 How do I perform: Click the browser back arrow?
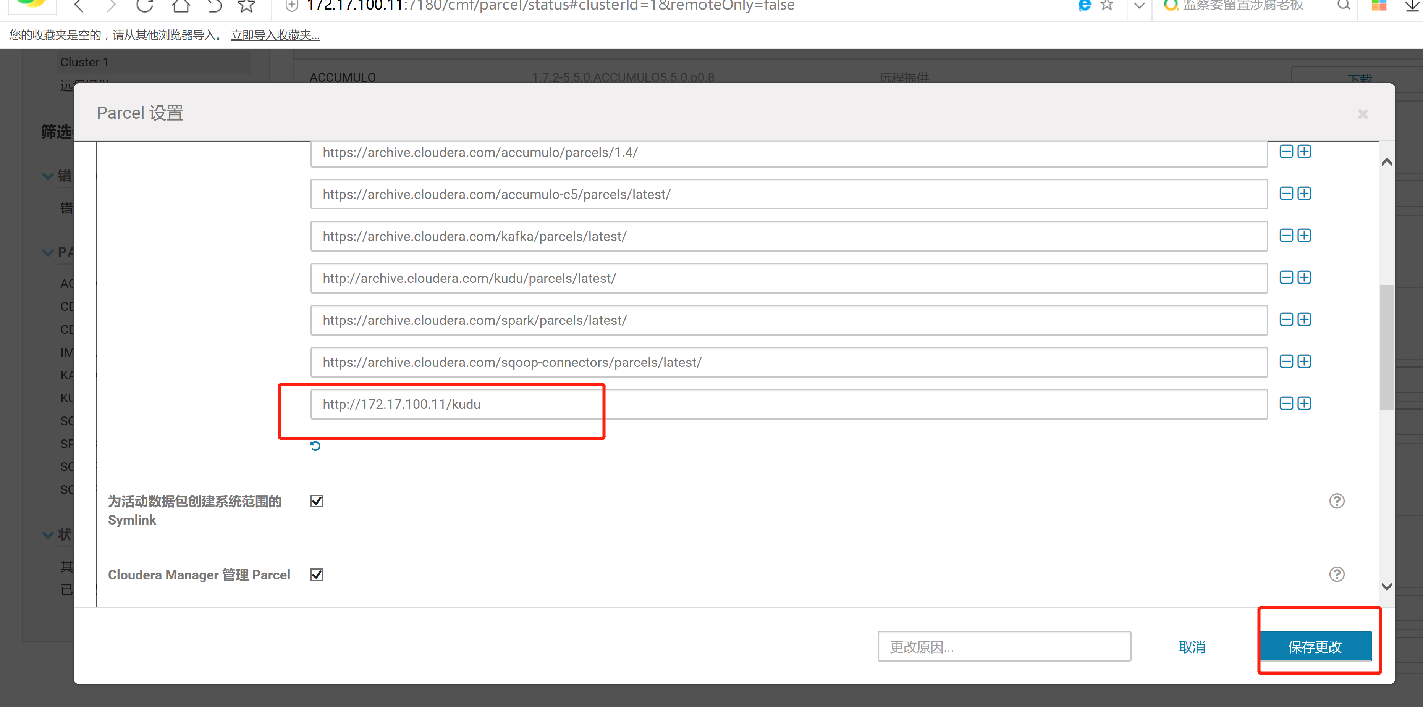tap(79, 5)
